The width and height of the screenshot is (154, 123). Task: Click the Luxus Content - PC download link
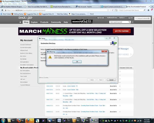tap(72, 86)
